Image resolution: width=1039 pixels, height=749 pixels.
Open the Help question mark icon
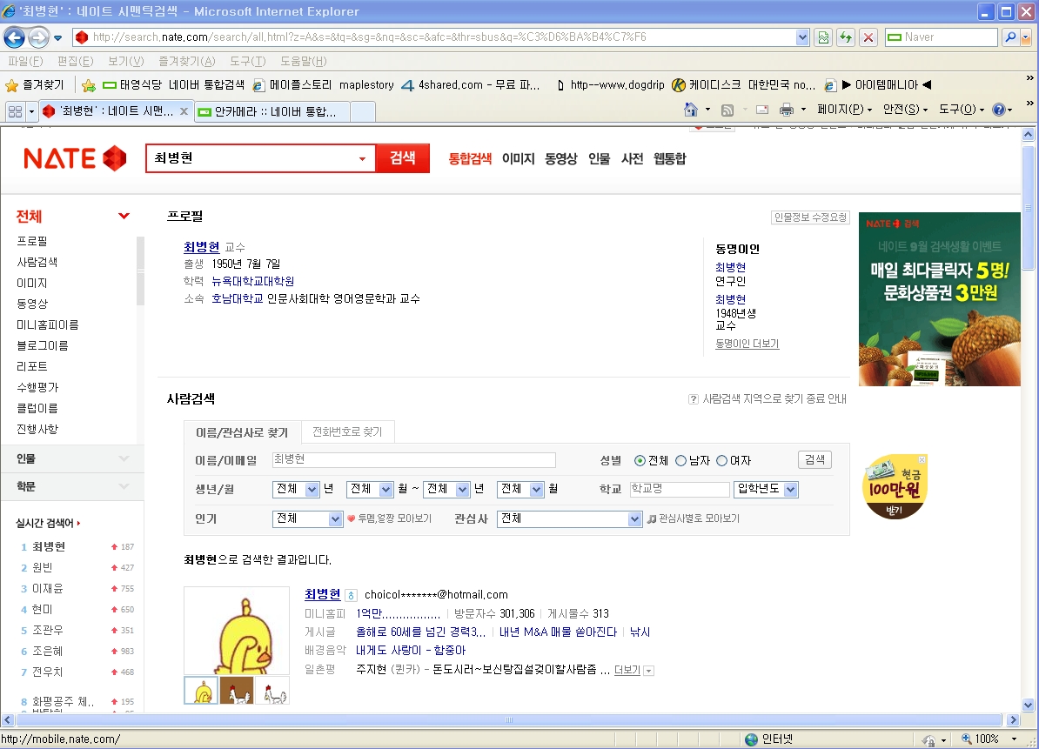point(999,110)
